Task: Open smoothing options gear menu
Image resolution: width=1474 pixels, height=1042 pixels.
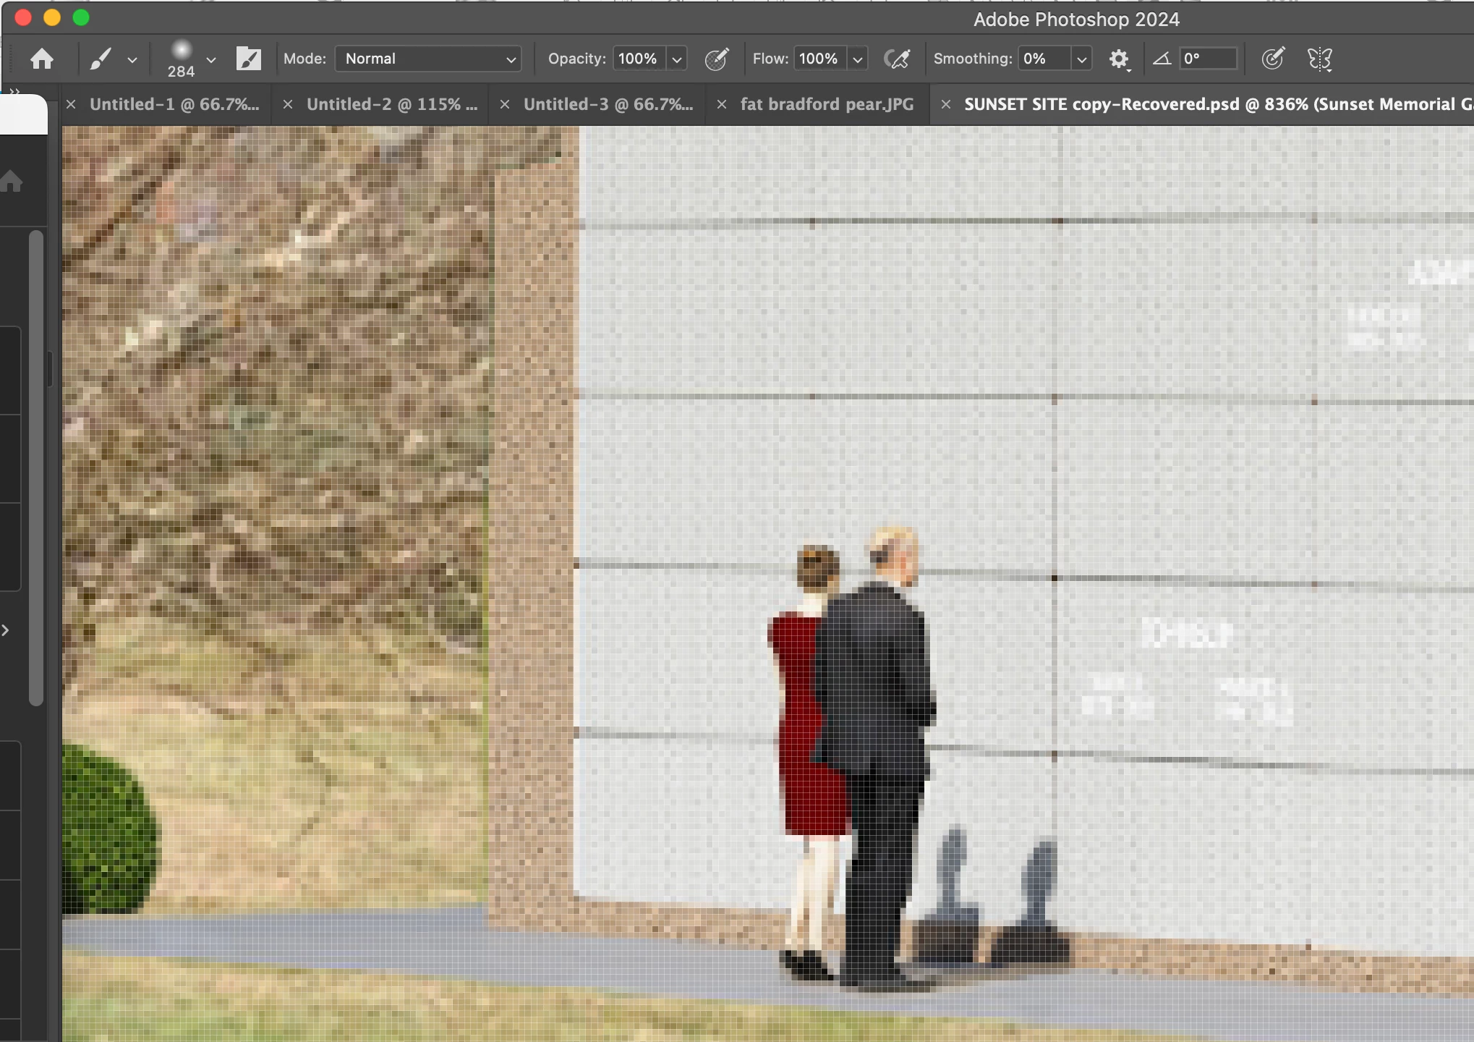Action: 1119,59
